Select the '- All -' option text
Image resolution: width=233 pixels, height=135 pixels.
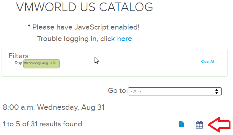(x=136, y=91)
